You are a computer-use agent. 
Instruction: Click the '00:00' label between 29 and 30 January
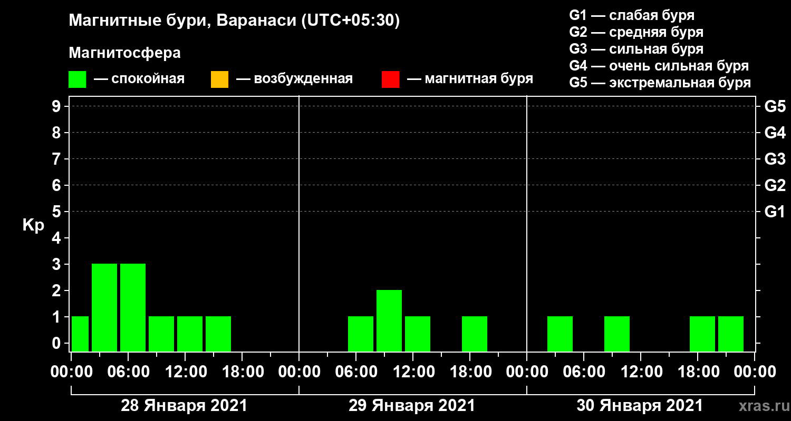[527, 372]
